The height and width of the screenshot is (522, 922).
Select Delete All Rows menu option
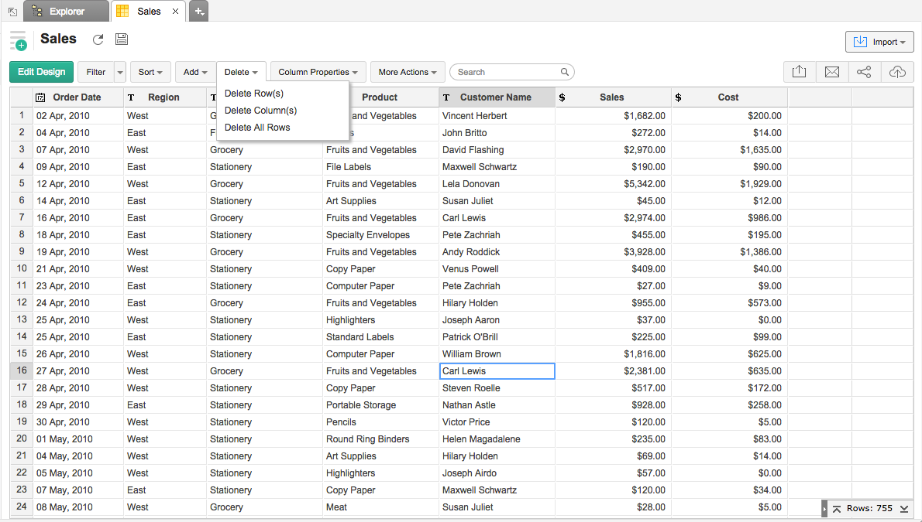tap(257, 128)
